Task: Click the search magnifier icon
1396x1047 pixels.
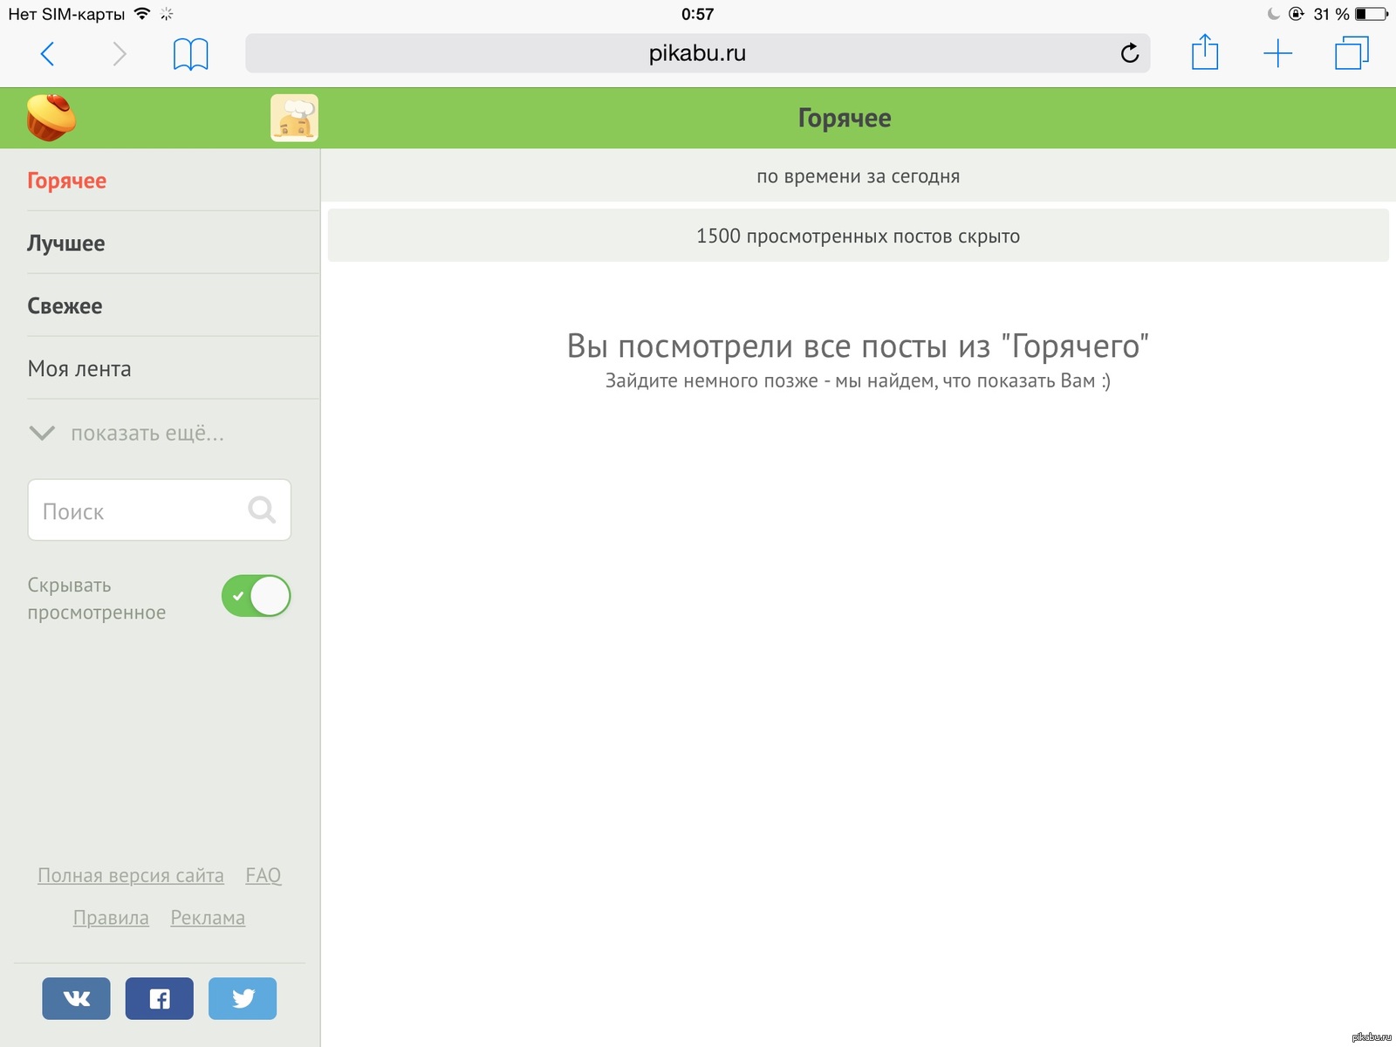Action: click(262, 510)
